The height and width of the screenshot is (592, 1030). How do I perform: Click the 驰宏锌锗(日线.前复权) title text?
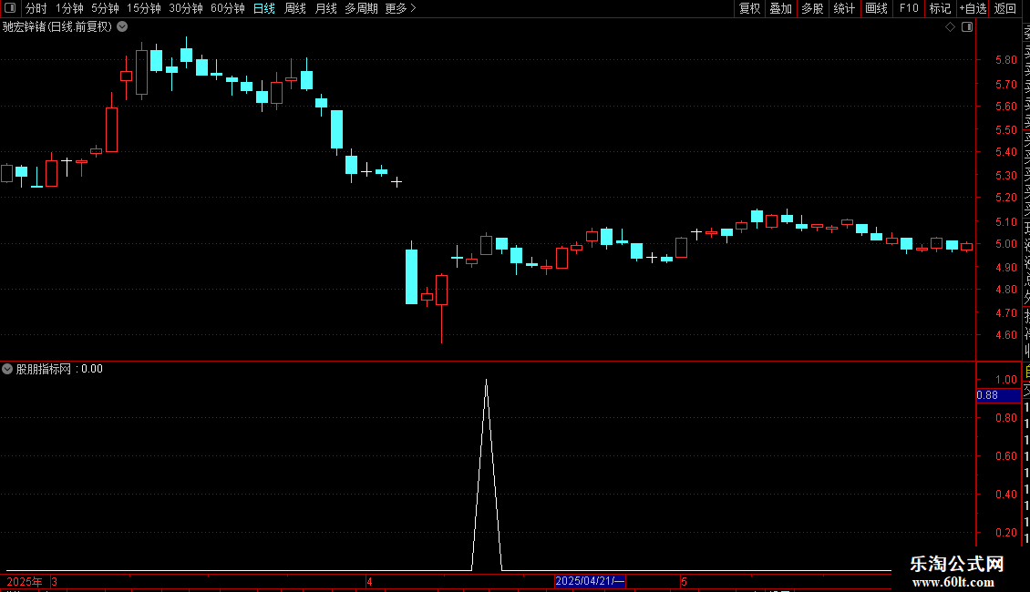[x=57, y=27]
